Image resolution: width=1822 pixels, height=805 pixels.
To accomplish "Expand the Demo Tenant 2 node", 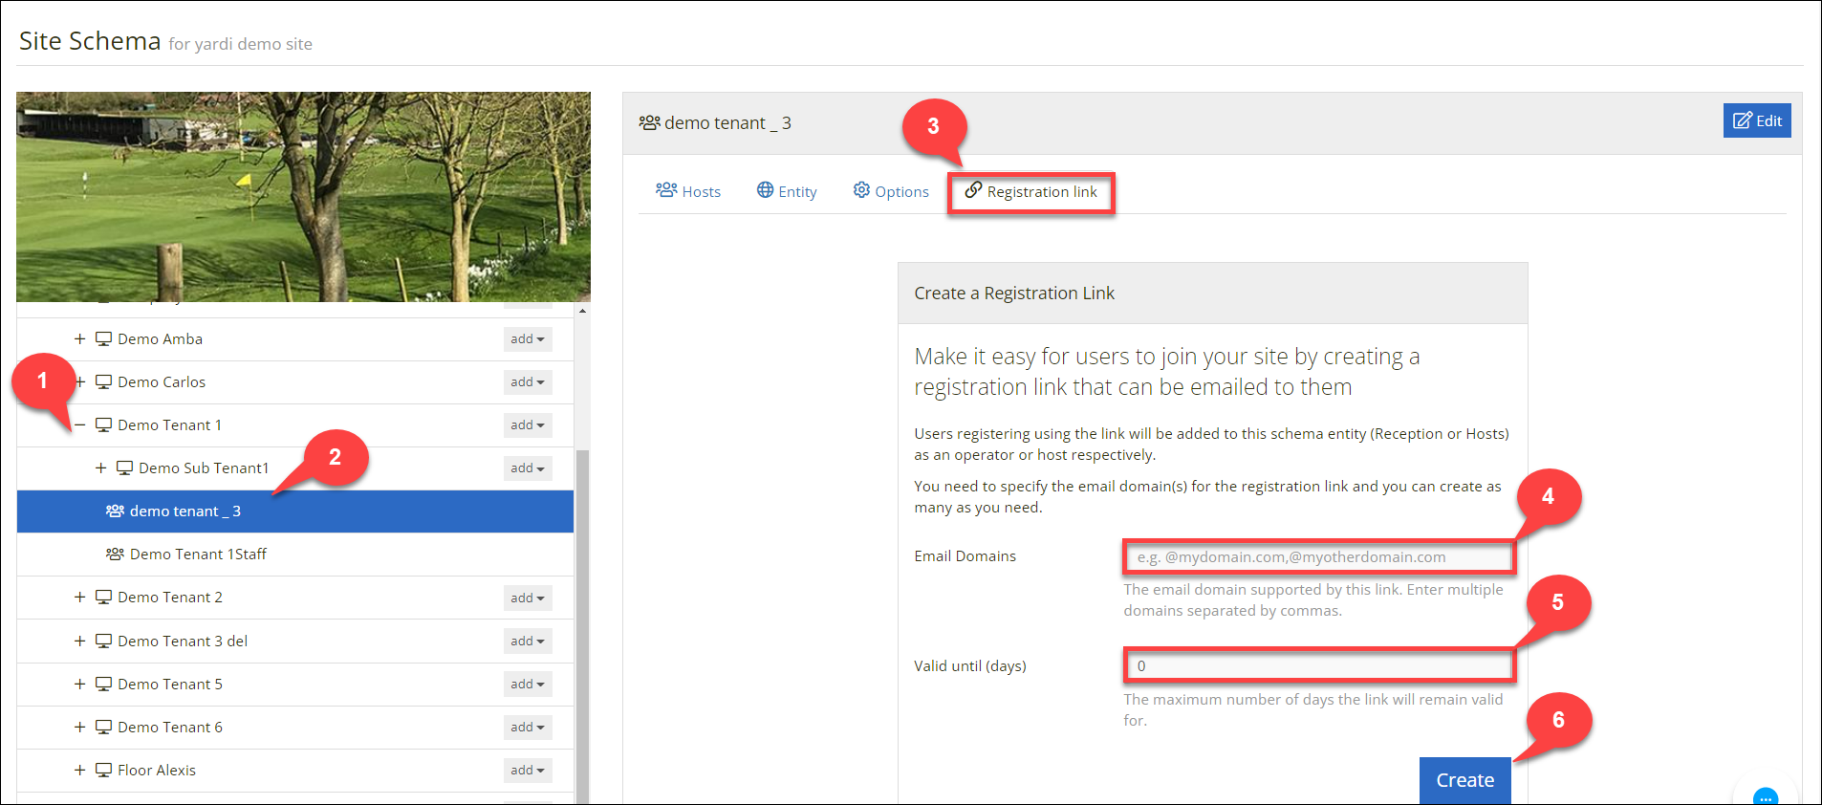I will (x=80, y=597).
